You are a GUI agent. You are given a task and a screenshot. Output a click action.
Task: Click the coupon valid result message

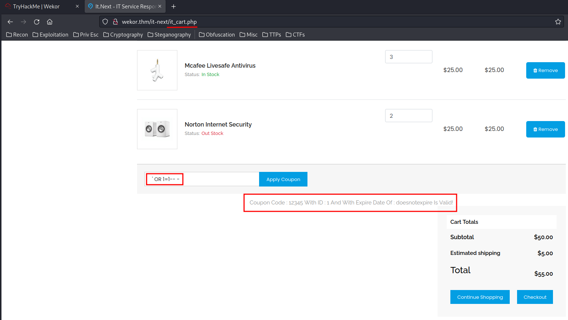point(351,203)
